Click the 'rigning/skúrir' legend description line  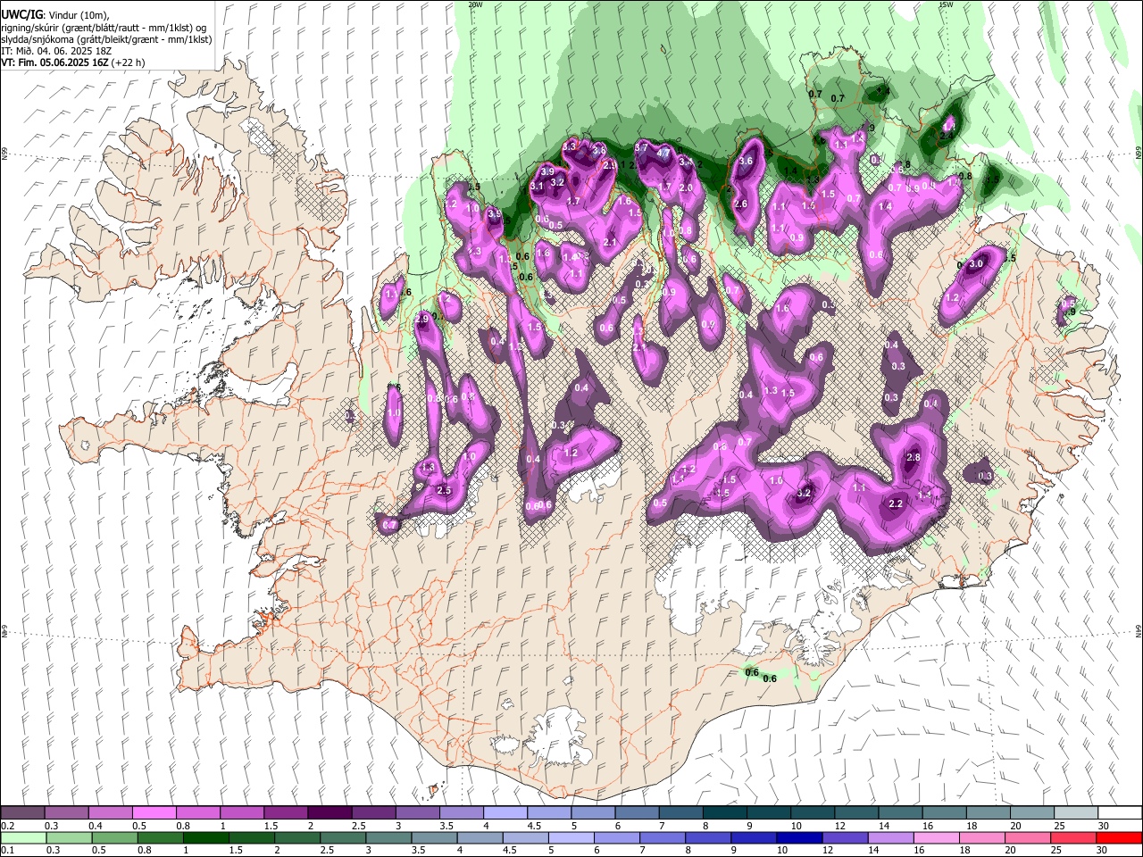(104, 28)
